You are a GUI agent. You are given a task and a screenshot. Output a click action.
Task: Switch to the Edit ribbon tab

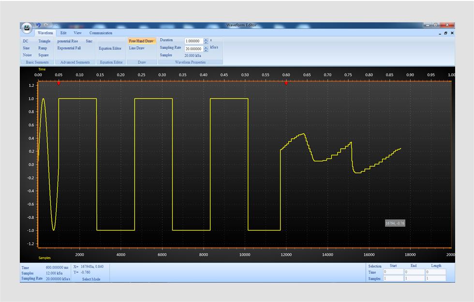(63, 33)
